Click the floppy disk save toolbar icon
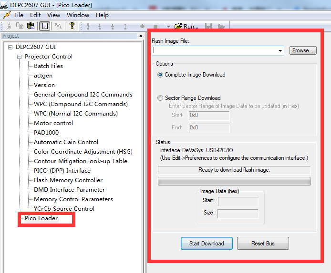Image resolution: width=331 pixels, height=273 pixels. pyautogui.click(x=208, y=26)
